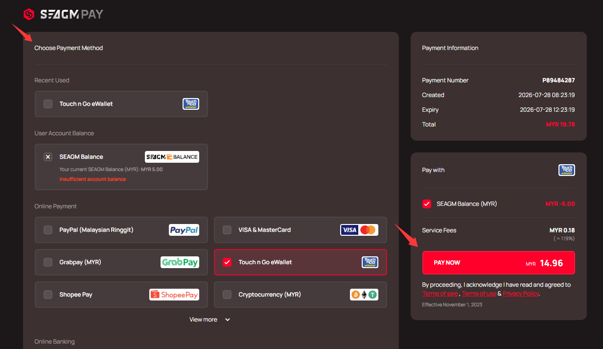Click the PayPal logo
This screenshot has height=349, width=603.
(184, 230)
